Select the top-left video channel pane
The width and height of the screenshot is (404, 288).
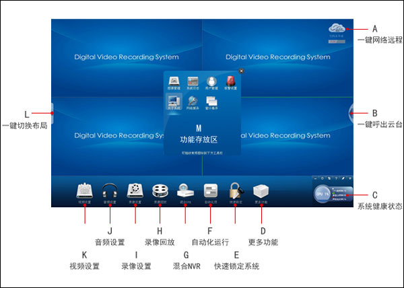coord(127,58)
